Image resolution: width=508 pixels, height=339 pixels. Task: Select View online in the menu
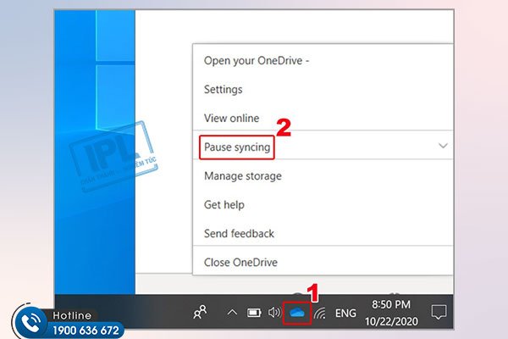coord(232,118)
